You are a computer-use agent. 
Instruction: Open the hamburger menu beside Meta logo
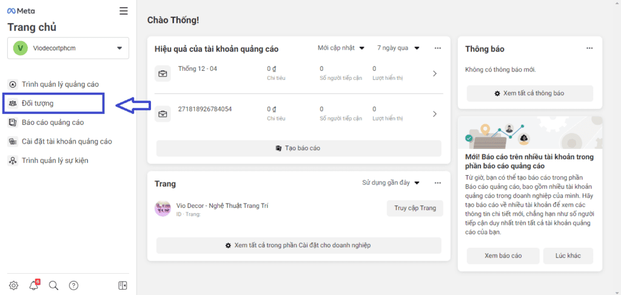point(124,11)
